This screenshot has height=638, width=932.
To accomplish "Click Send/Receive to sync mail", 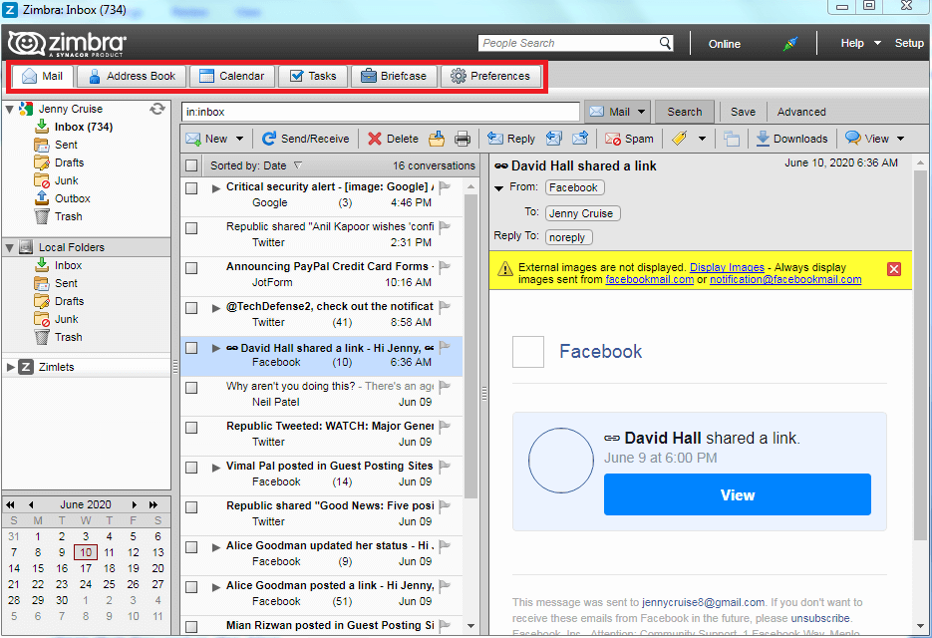I will coord(305,139).
